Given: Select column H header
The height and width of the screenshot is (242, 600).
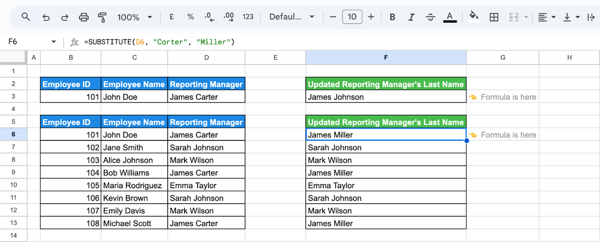Looking at the screenshot, I should pyautogui.click(x=569, y=57).
